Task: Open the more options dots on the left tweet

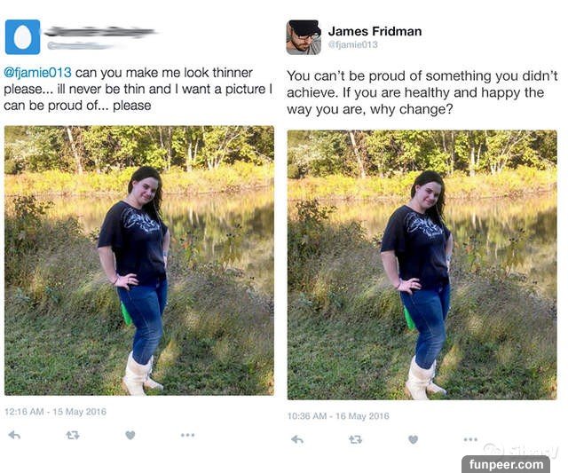Action: [x=187, y=435]
